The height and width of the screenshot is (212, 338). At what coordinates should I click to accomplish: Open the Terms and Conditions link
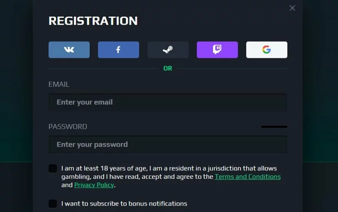tap(248, 177)
